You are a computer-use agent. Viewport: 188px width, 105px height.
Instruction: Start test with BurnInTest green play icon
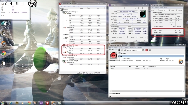[x=144, y=50]
